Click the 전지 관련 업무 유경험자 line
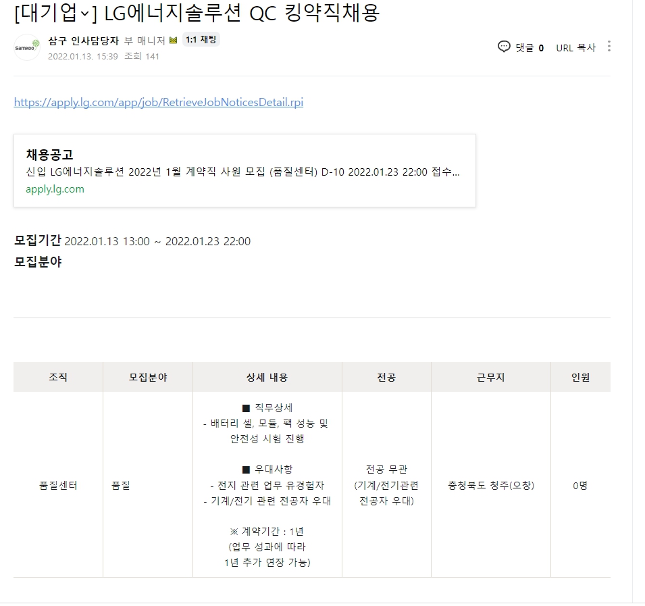 point(267,486)
